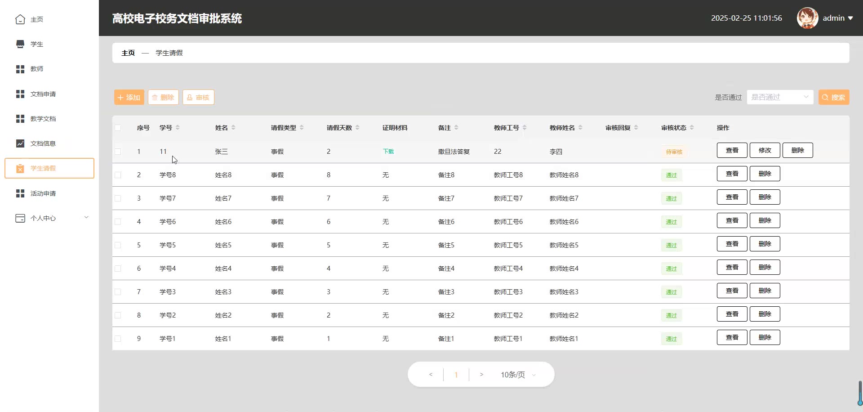Sort by 审核状态 column arrows
Screen dimensions: 863x412
pyautogui.click(x=692, y=128)
